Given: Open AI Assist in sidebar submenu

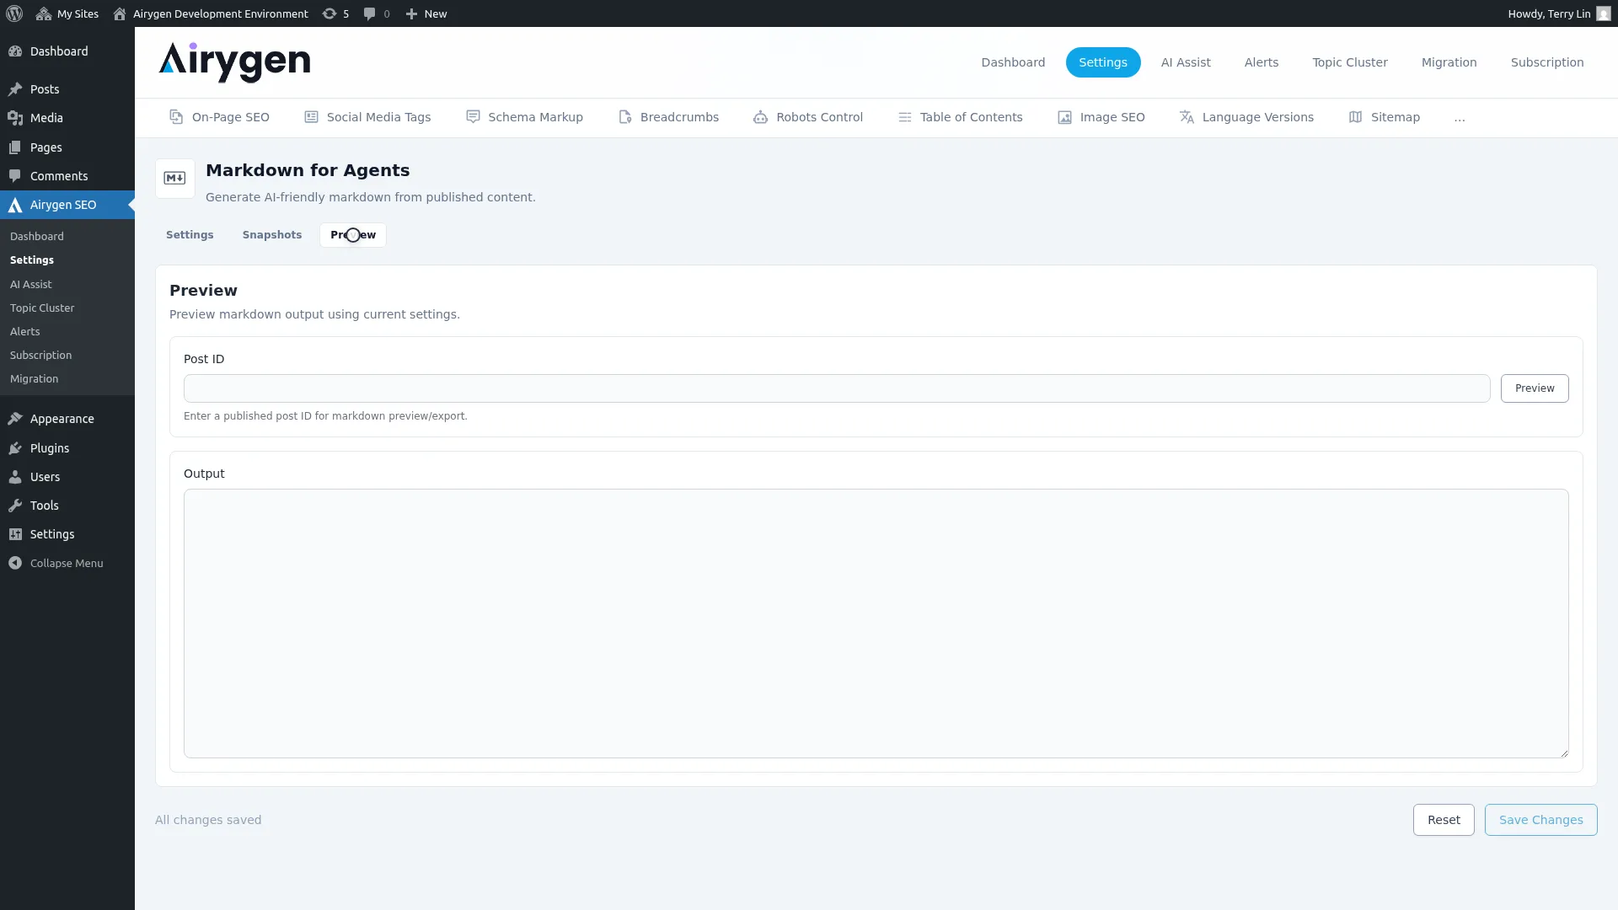Looking at the screenshot, I should tap(31, 285).
